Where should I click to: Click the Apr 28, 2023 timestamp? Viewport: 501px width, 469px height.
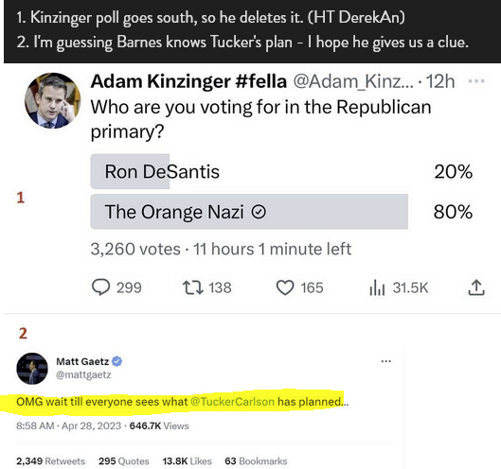[x=91, y=426]
